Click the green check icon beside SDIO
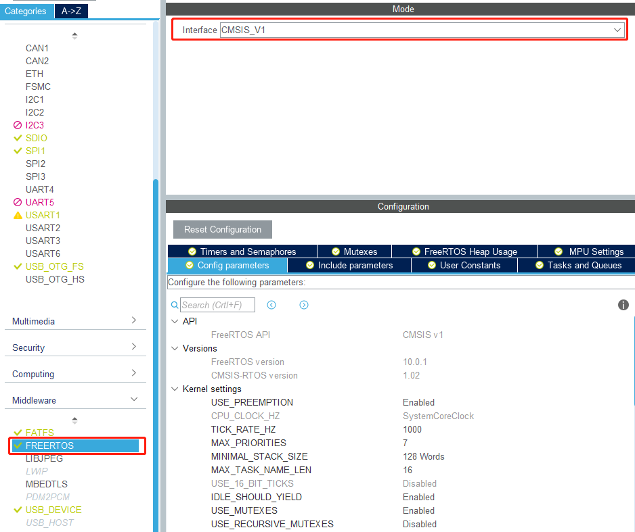 click(x=16, y=138)
